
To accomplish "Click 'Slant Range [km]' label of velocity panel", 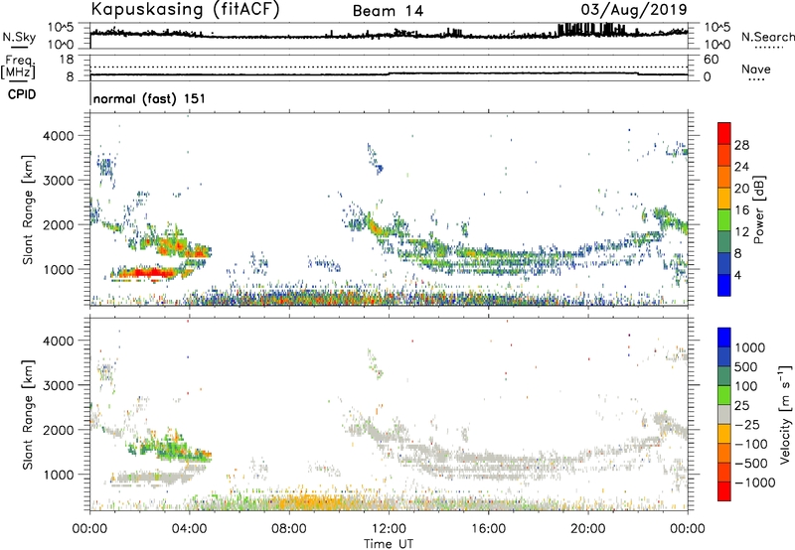I will coord(28,415).
